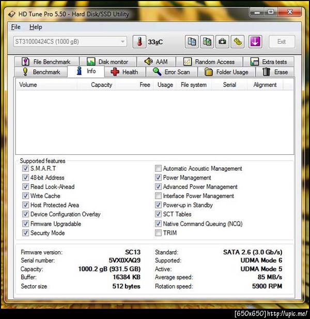This screenshot has height=319, width=310.
Task: Open the File menu
Action: pyautogui.click(x=16, y=27)
